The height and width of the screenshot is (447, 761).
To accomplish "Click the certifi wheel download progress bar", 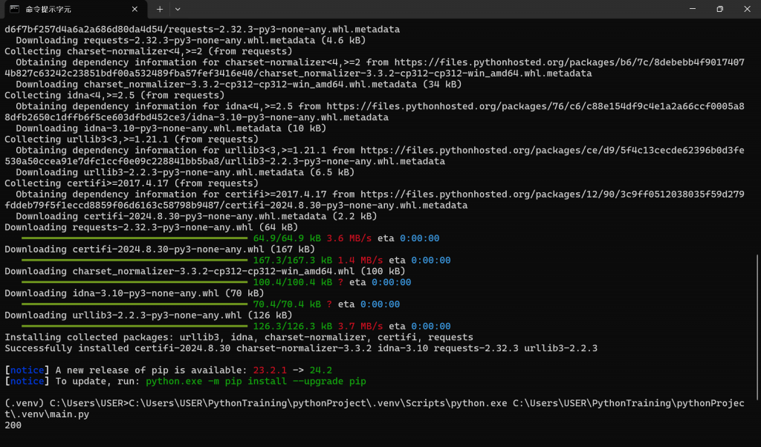I will (x=135, y=261).
